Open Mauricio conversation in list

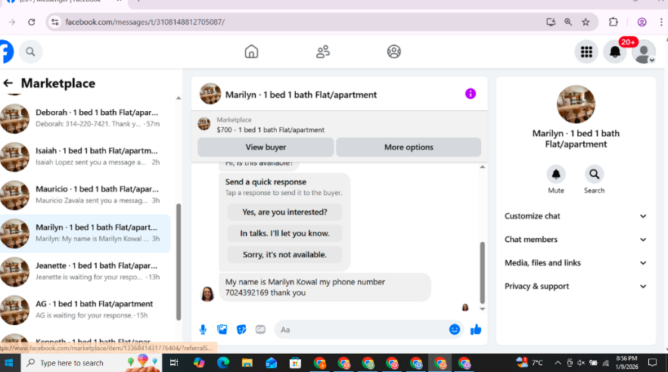pos(85,195)
